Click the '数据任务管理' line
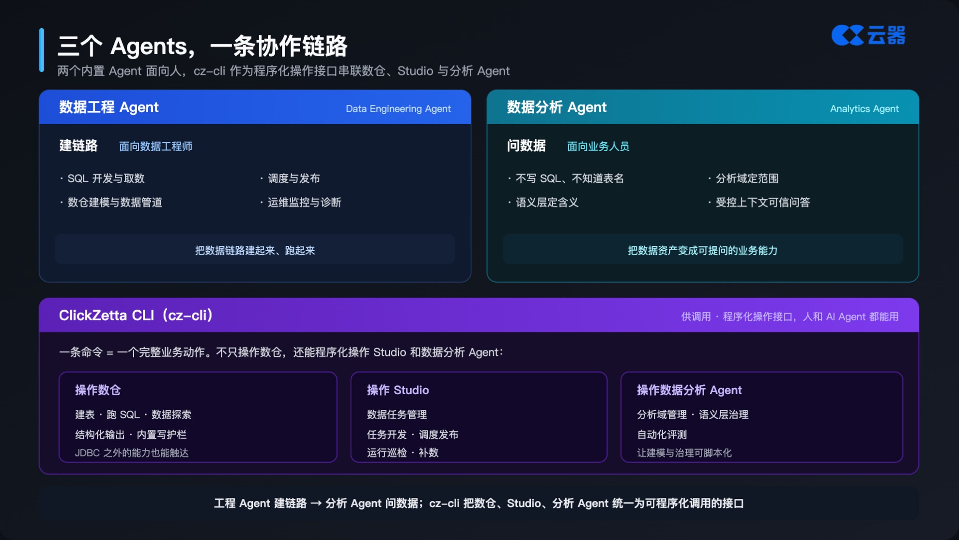This screenshot has width=959, height=540. 397,414
